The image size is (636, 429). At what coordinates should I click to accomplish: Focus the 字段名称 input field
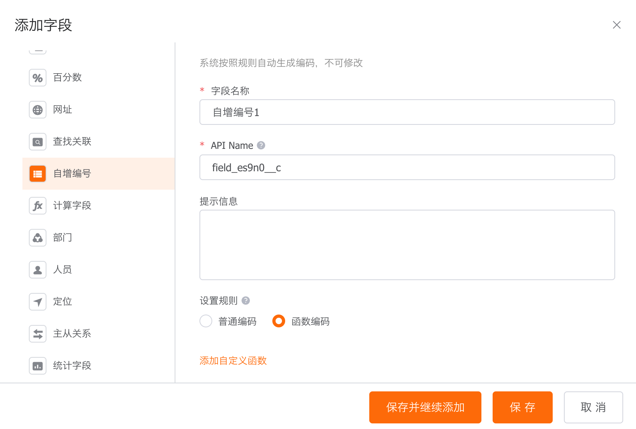(x=407, y=112)
